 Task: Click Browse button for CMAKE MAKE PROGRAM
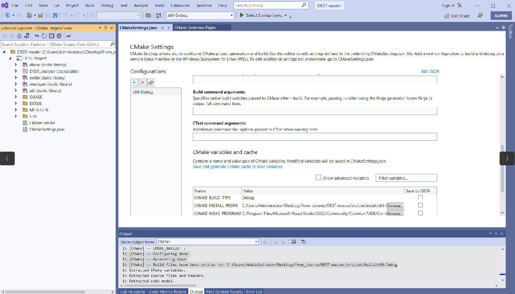click(x=395, y=214)
